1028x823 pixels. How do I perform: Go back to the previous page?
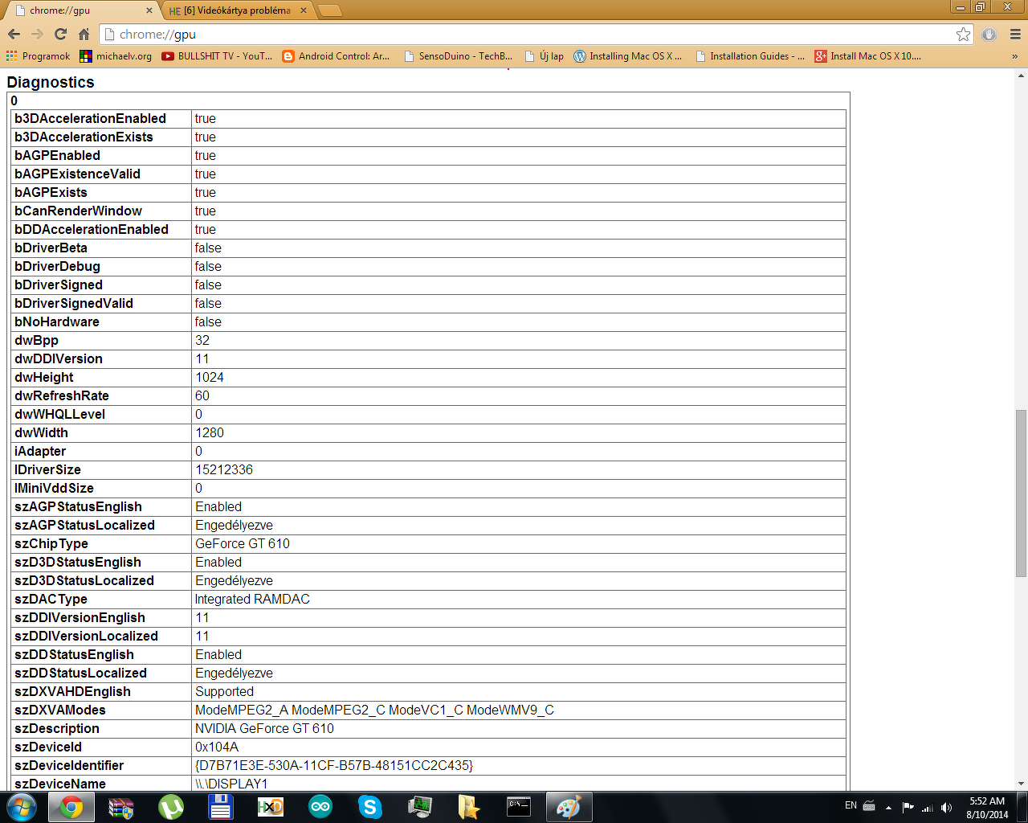click(14, 34)
